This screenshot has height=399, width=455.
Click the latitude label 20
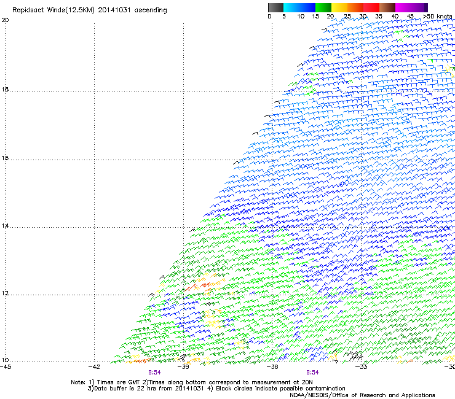5,20
